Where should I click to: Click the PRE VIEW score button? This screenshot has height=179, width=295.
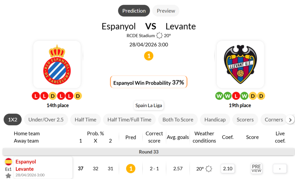click(256, 168)
